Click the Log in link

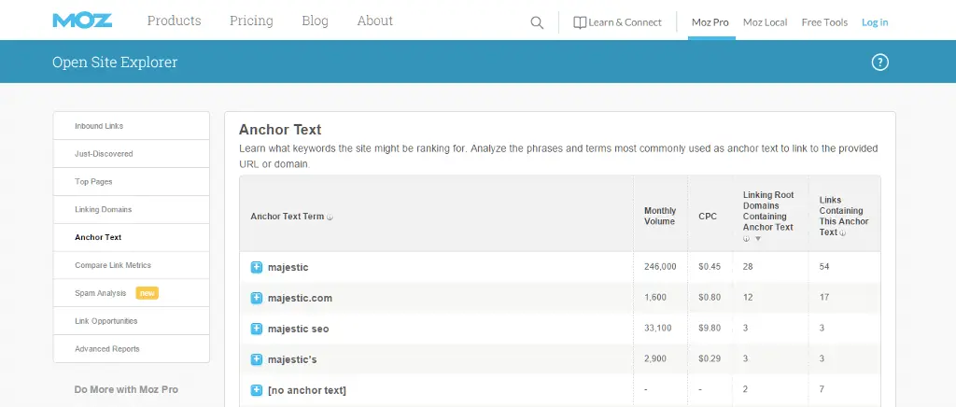coord(875,22)
